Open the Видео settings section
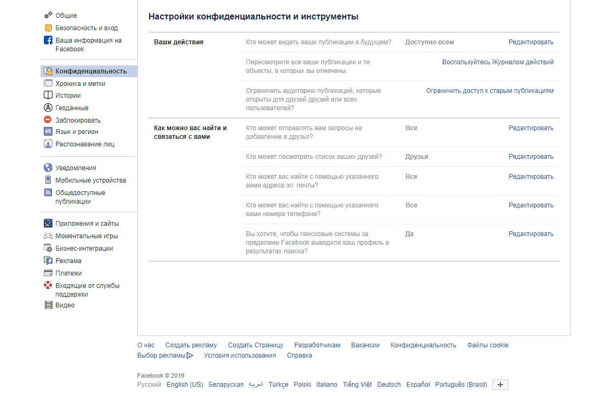This screenshot has height=396, width=595. (65, 305)
